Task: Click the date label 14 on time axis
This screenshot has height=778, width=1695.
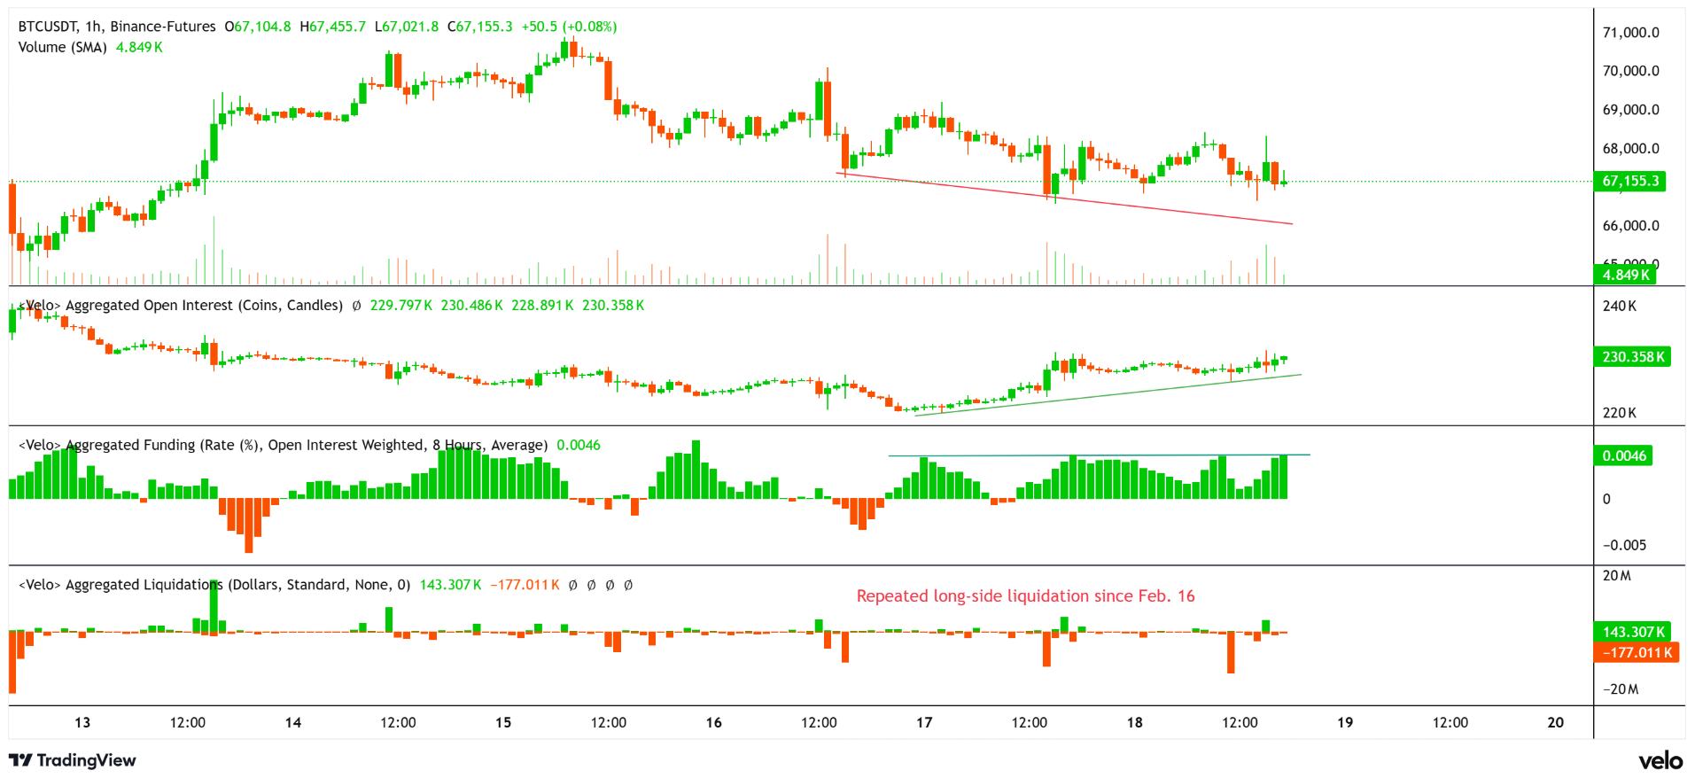Action: pos(293,723)
